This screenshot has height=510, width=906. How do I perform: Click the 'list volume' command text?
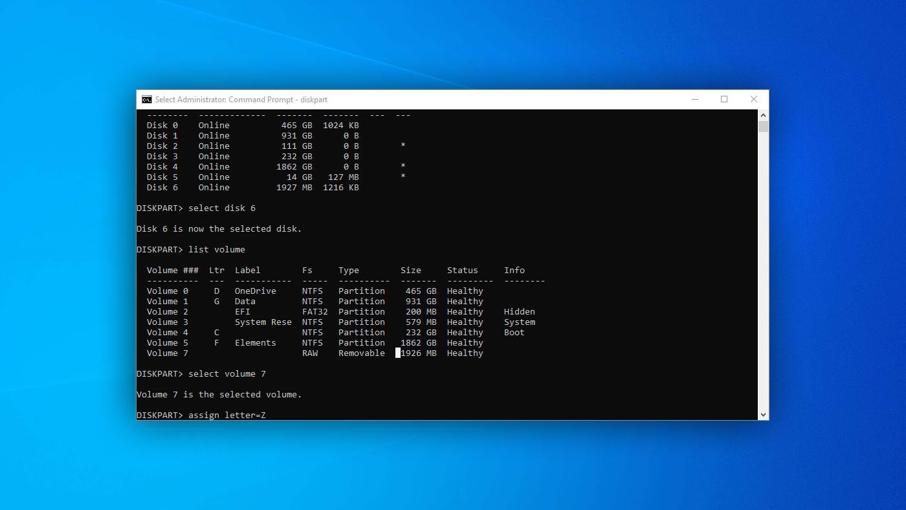[x=217, y=250]
